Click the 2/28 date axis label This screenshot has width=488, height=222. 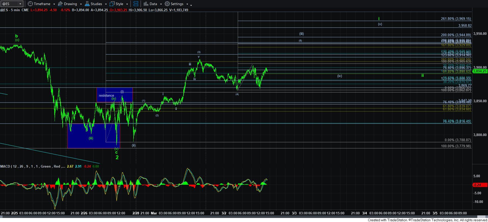(x=136, y=213)
